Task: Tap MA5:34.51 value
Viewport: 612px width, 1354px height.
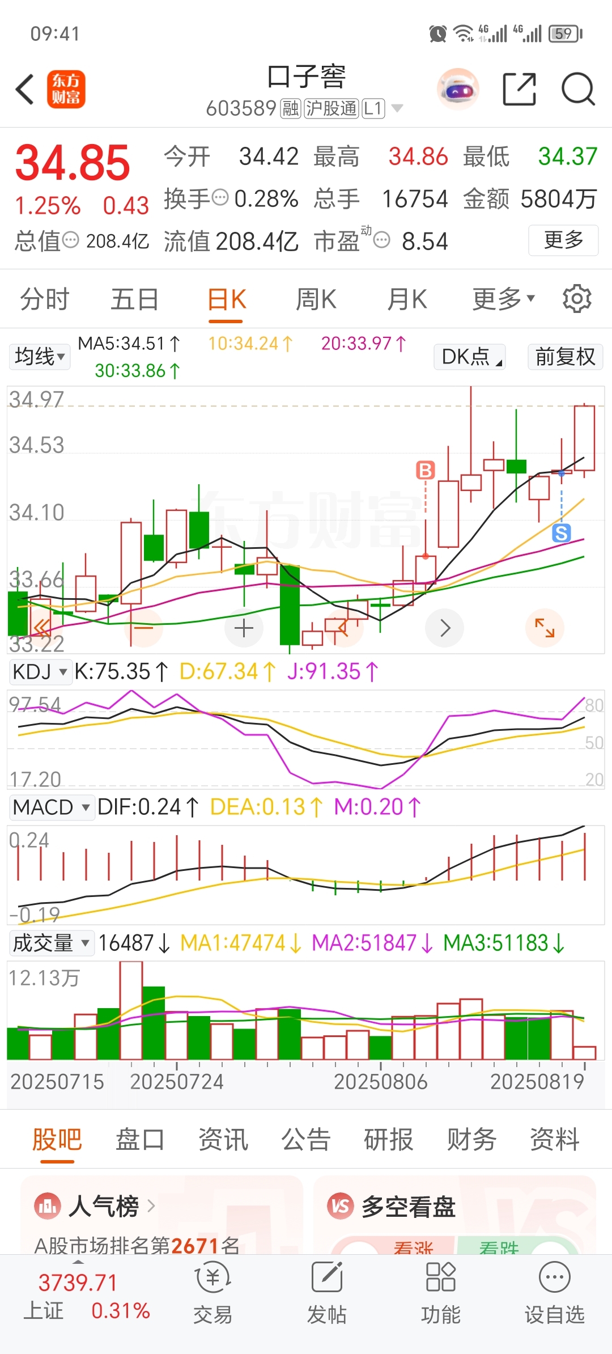Action: click(x=129, y=344)
